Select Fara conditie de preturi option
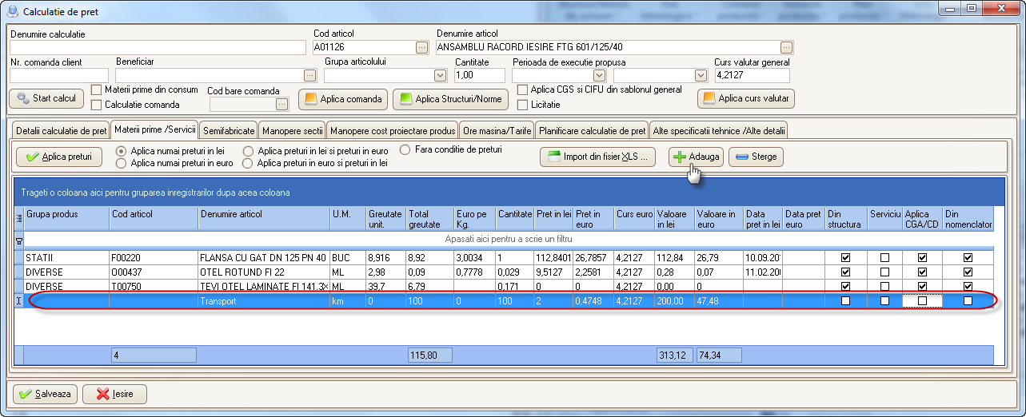 pyautogui.click(x=405, y=149)
